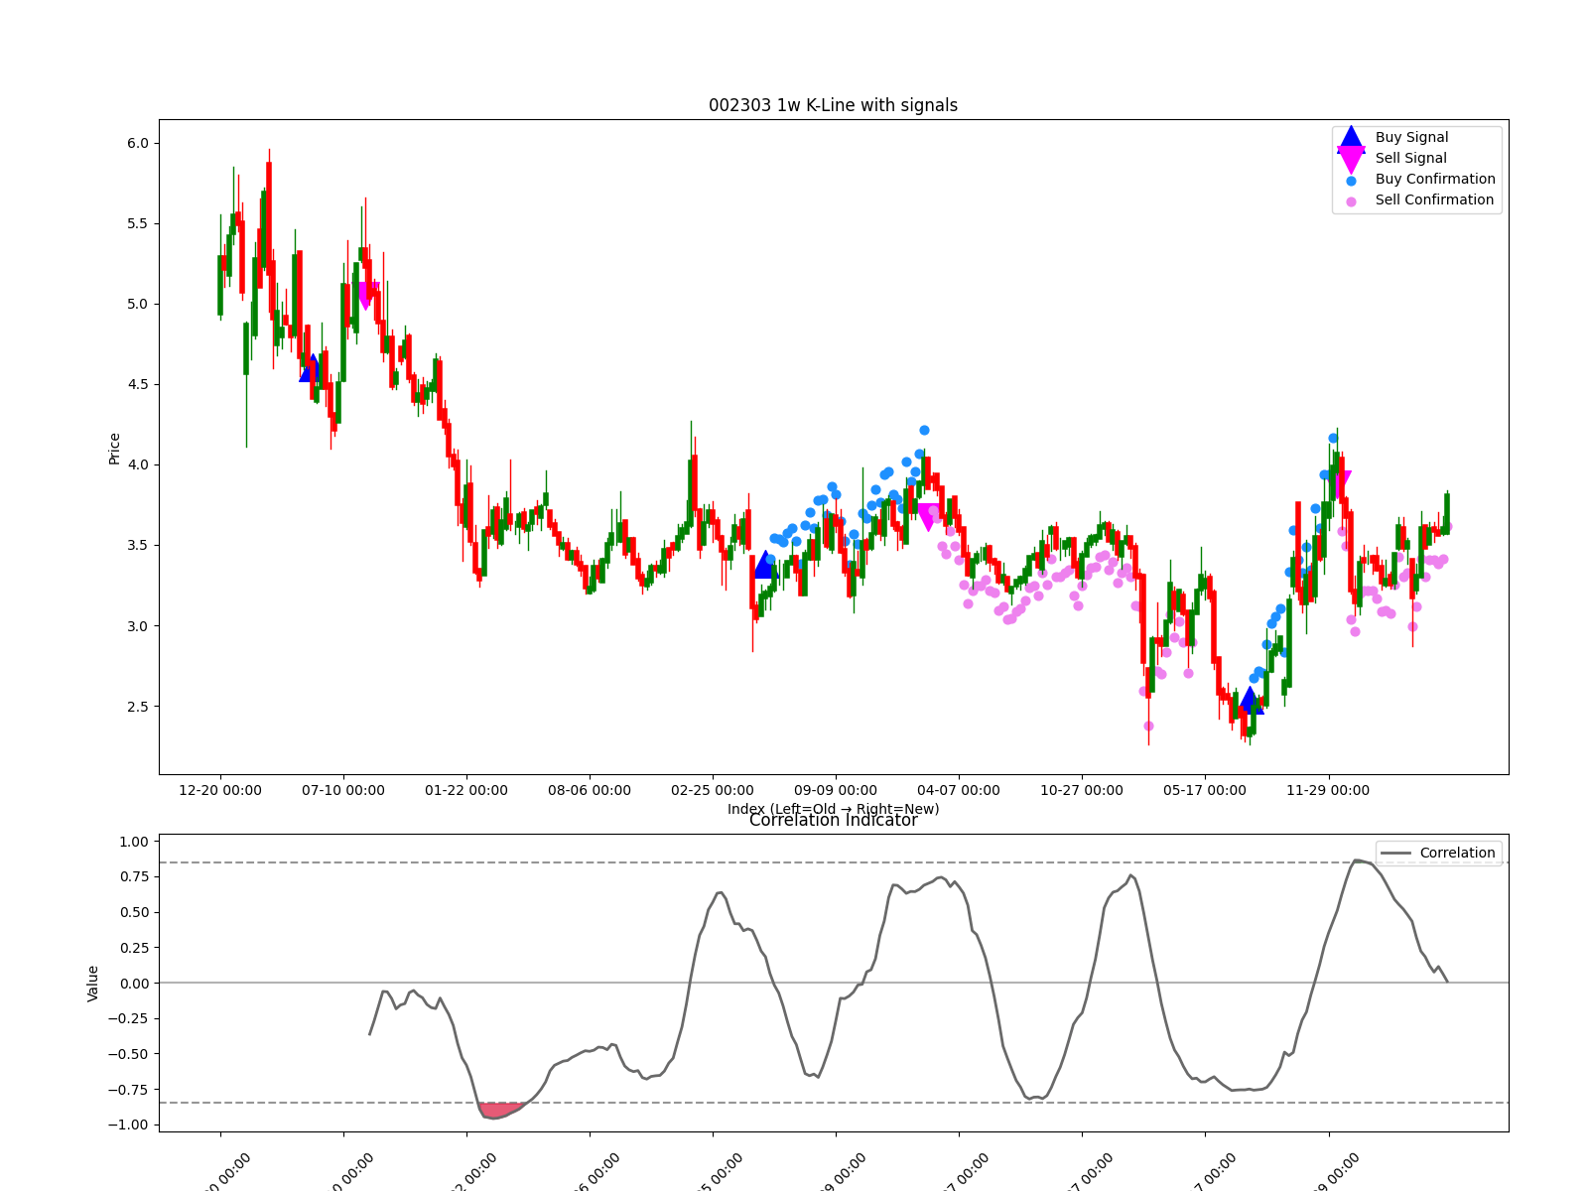1588x1191 pixels.
Task: Click the '01-22 00:00' date tick label
Action: [466, 791]
